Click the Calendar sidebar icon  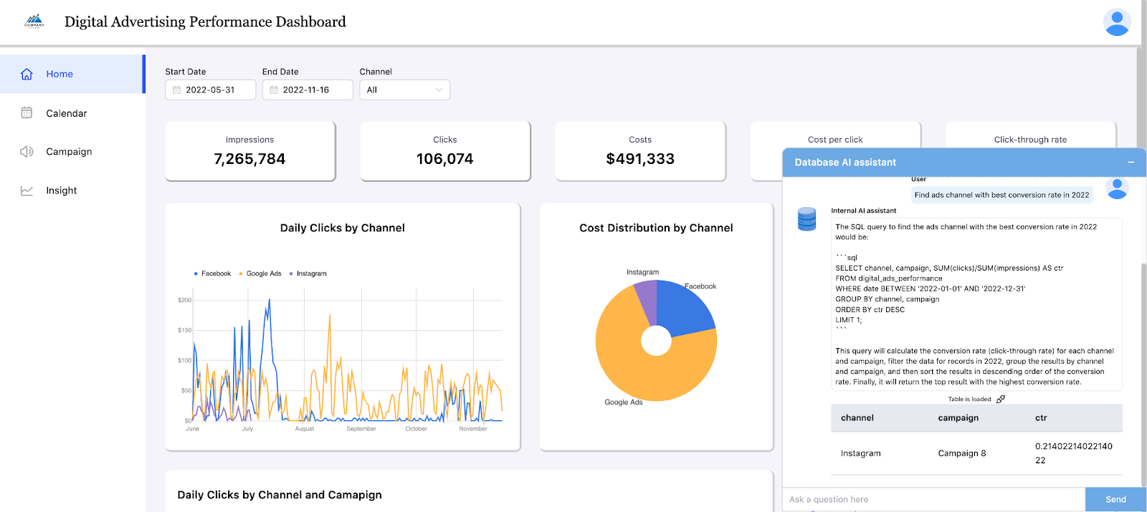click(27, 112)
